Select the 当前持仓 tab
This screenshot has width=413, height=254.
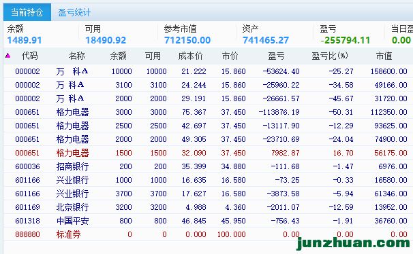click(27, 12)
